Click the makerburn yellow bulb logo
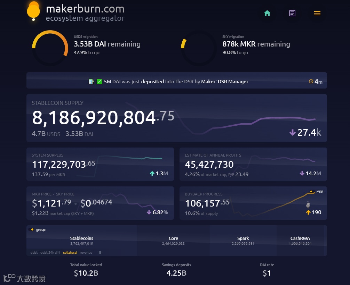The image size is (350, 285). (x=33, y=11)
